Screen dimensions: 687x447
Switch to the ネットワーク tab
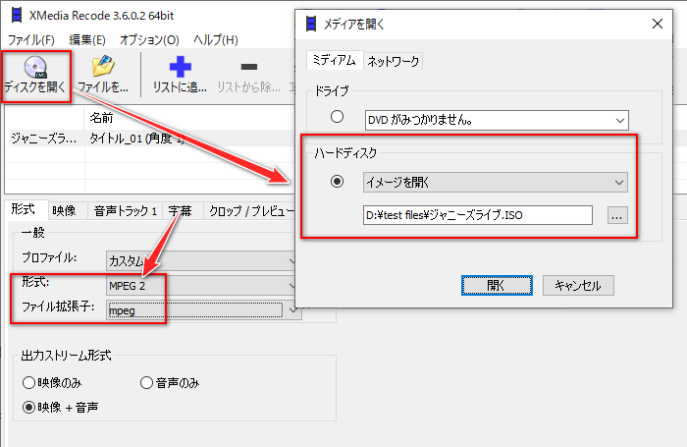tap(393, 61)
